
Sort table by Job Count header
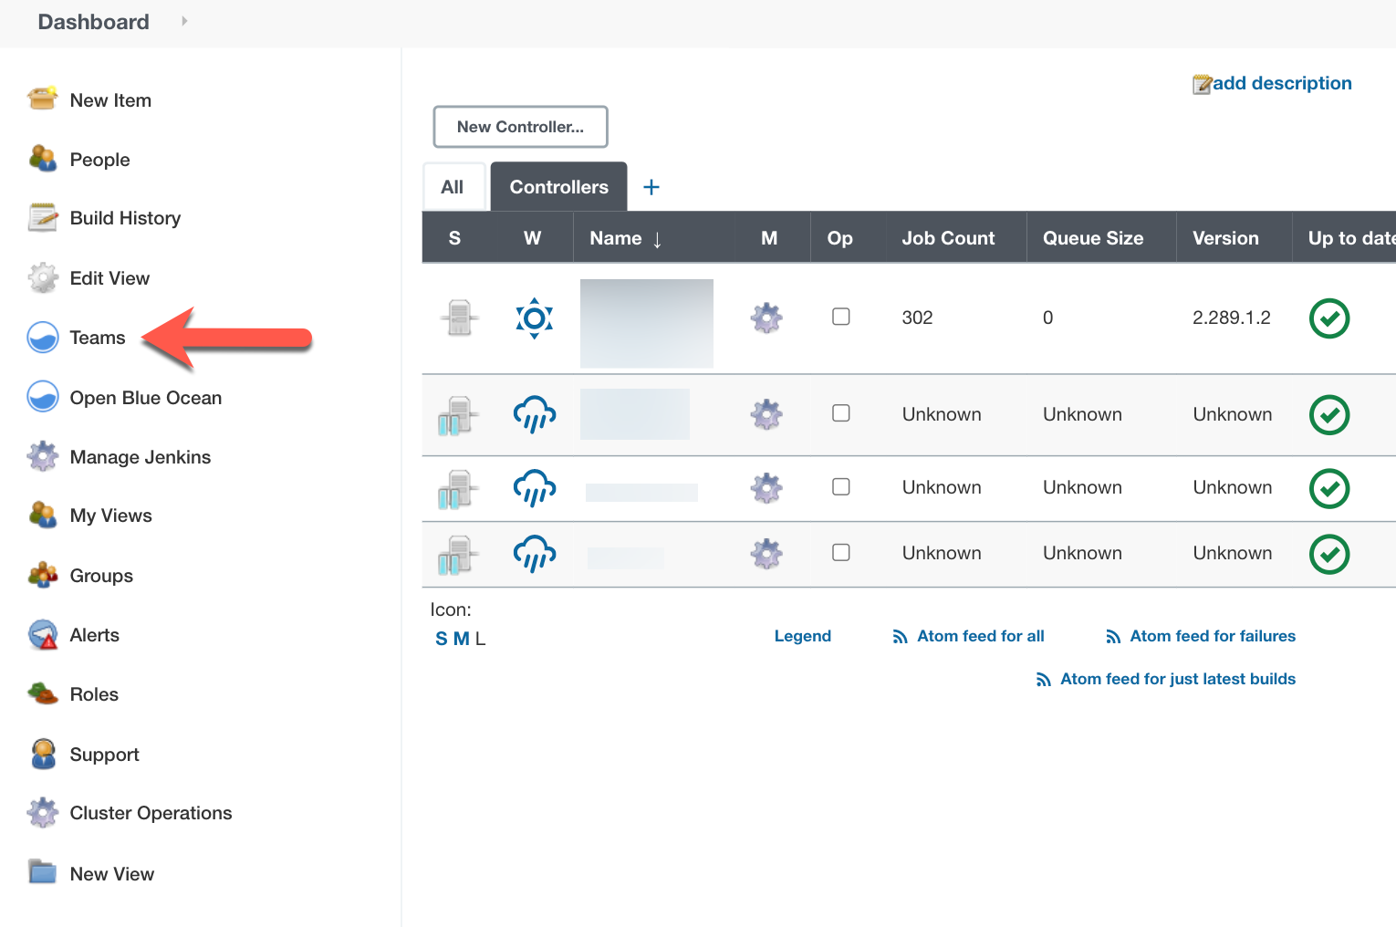click(x=948, y=238)
